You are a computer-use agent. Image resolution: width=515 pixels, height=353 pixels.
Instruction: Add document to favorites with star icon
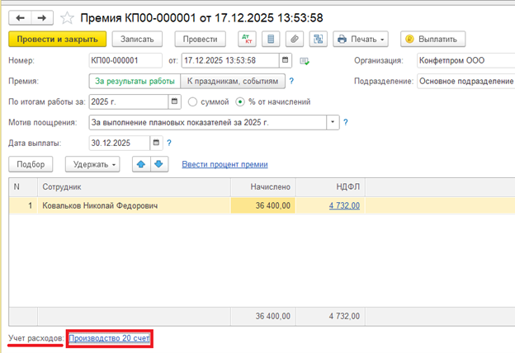pyautogui.click(x=67, y=17)
